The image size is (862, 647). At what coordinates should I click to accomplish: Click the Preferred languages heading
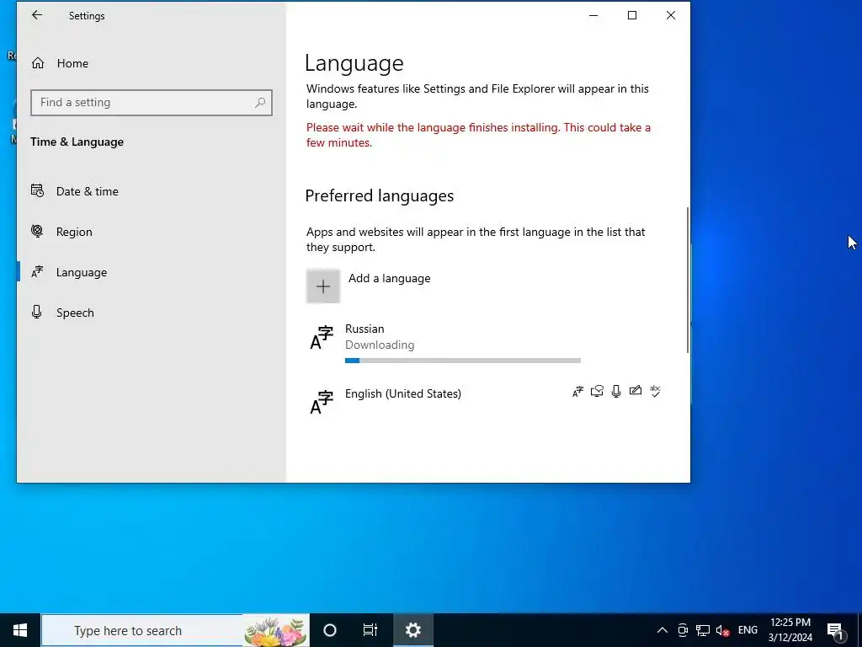click(x=380, y=195)
